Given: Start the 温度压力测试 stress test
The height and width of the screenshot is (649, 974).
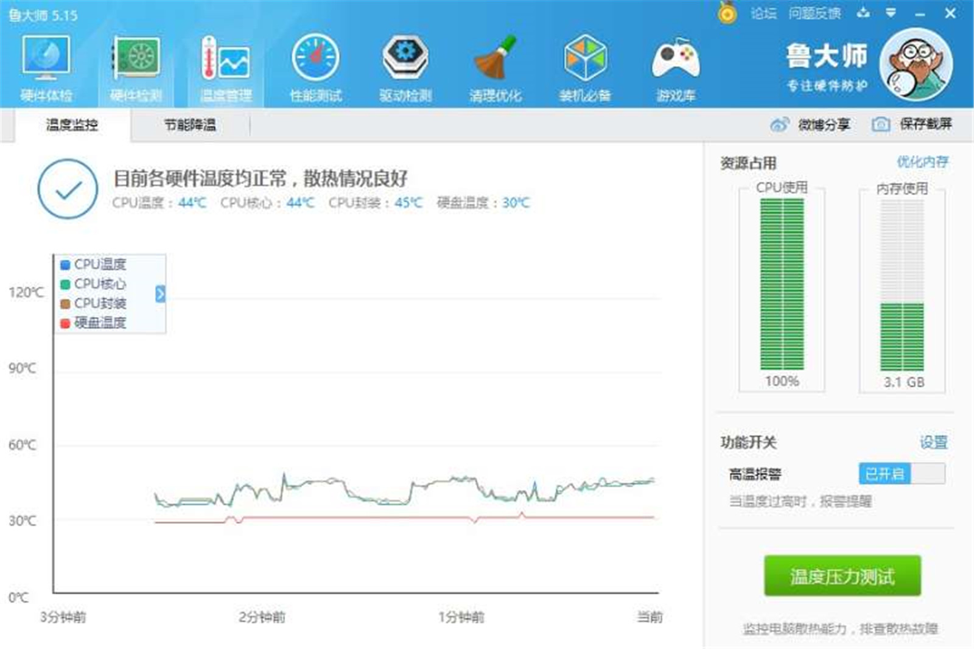Looking at the screenshot, I should point(841,574).
